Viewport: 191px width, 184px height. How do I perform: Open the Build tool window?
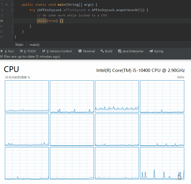click(x=106, y=51)
